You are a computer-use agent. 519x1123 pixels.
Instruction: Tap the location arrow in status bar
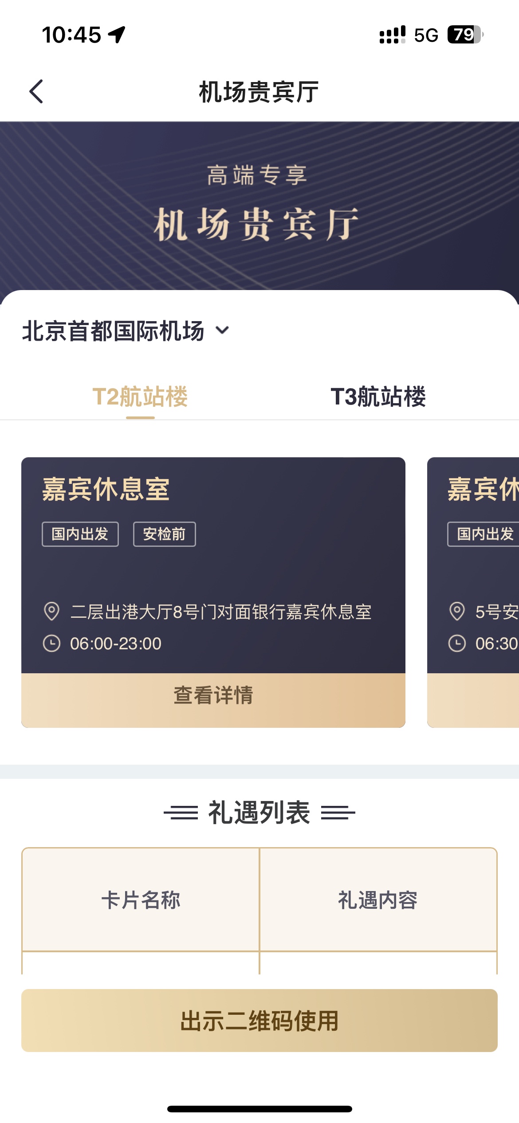click(117, 35)
